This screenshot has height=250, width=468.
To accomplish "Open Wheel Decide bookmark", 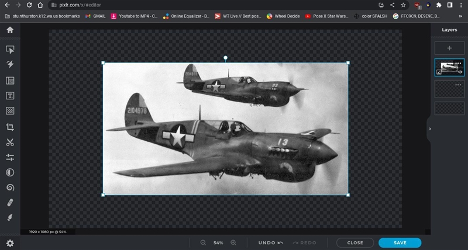I will coord(283,16).
